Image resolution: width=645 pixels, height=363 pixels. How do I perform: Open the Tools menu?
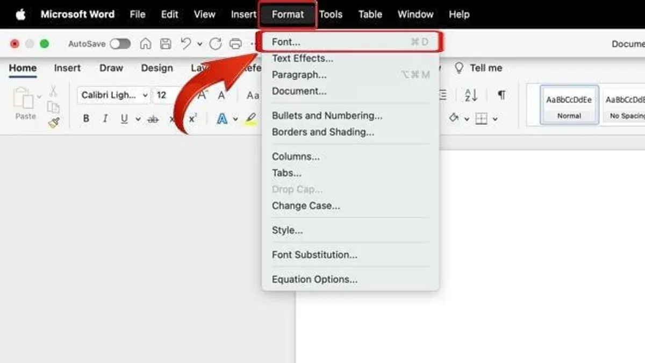click(331, 15)
